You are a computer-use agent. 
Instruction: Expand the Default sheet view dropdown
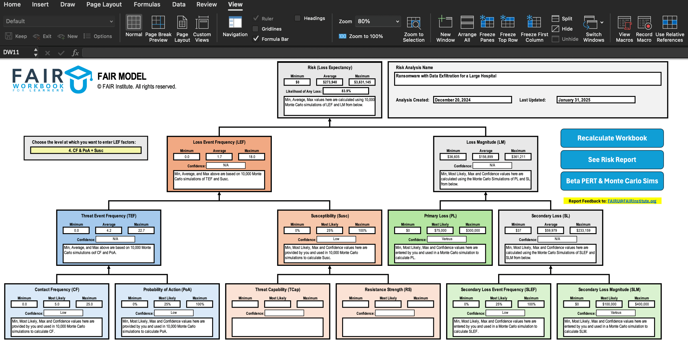(111, 21)
